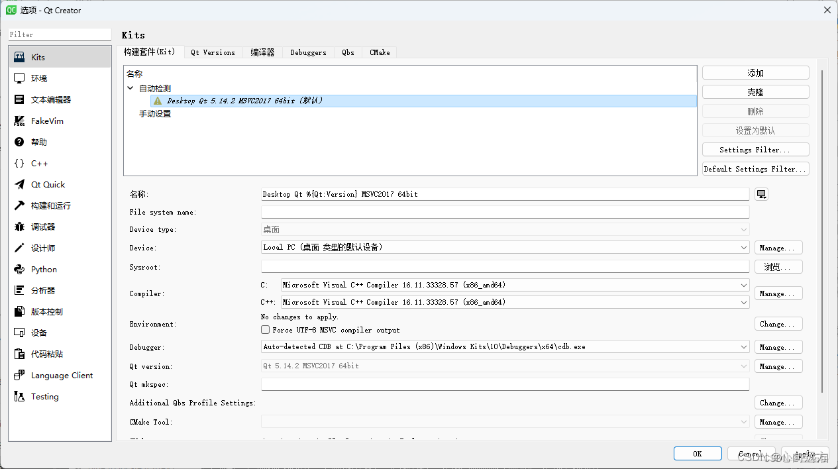Select the 手动设置 tree item
This screenshot has height=469, width=838.
[155, 114]
